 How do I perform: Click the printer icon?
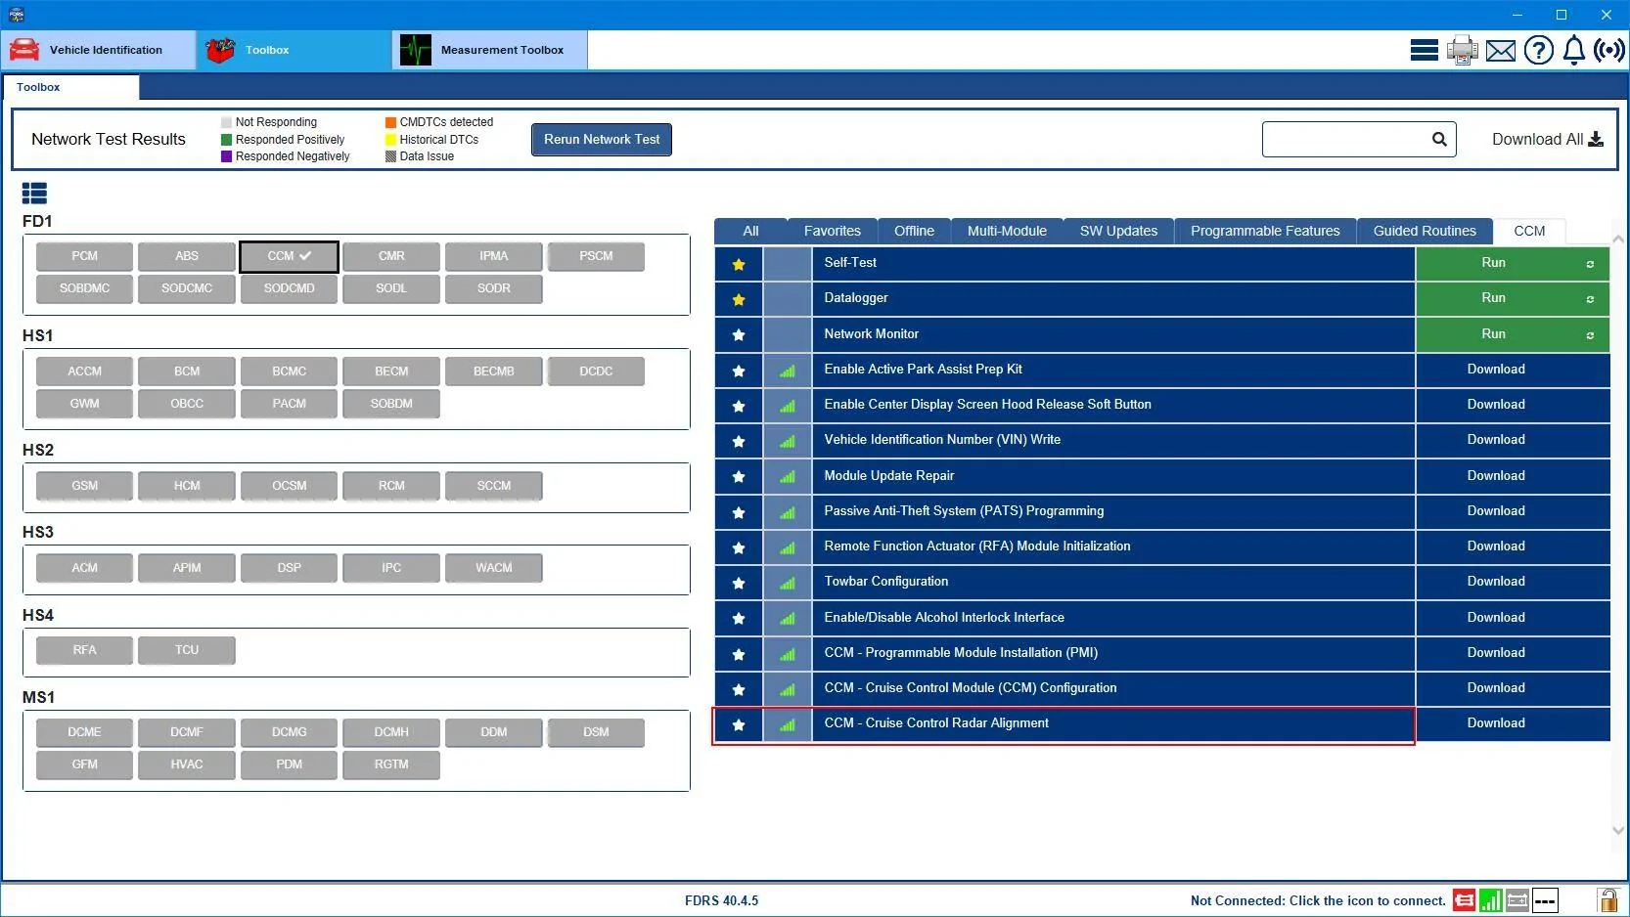pyautogui.click(x=1463, y=50)
